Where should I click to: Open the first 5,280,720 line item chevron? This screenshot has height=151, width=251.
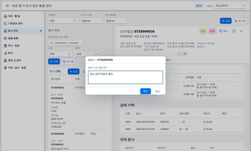point(238,86)
